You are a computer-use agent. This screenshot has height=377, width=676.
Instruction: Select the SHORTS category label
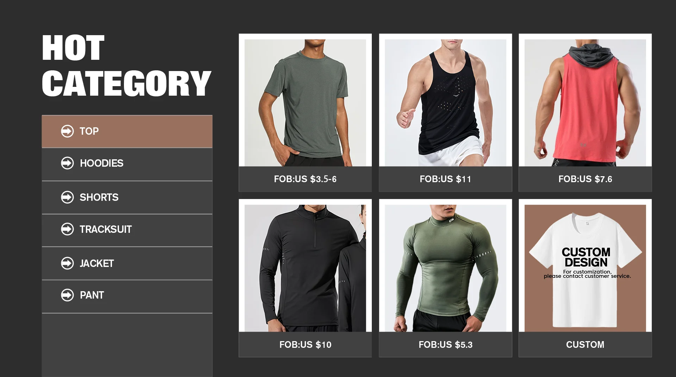click(99, 197)
